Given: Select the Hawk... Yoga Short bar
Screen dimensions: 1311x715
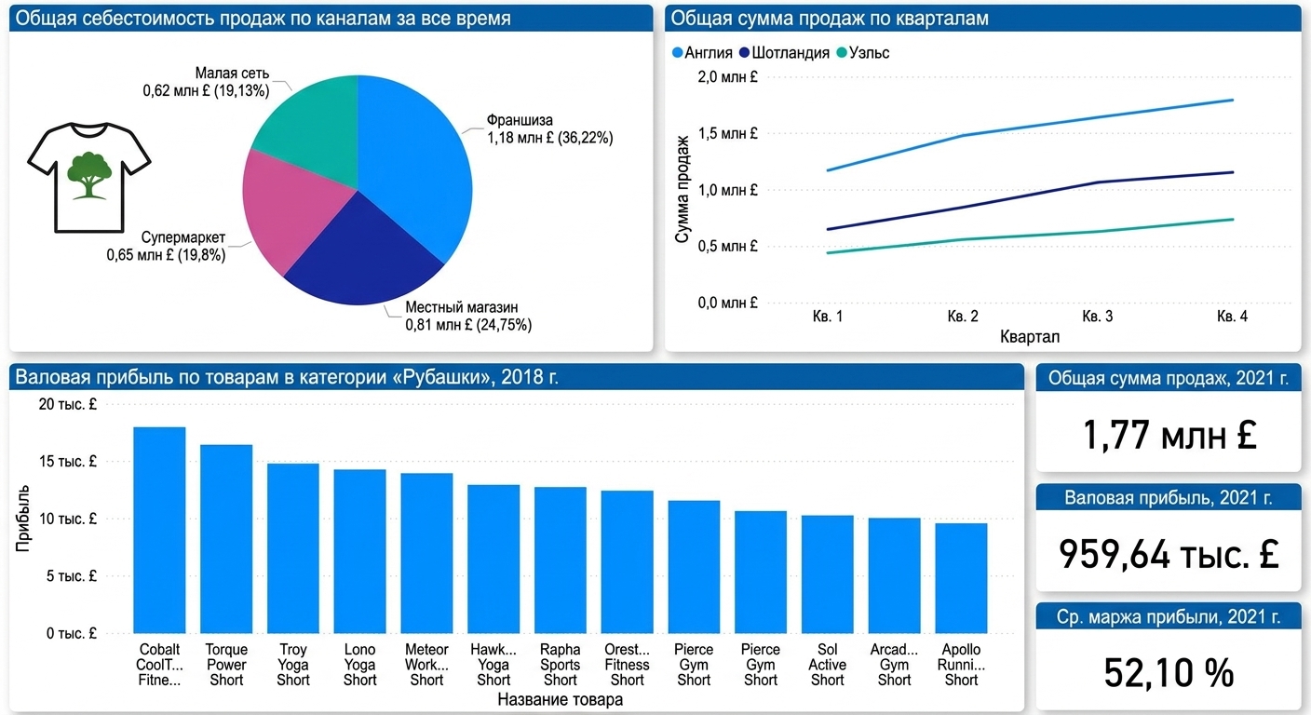Looking at the screenshot, I should pyautogui.click(x=493, y=560).
